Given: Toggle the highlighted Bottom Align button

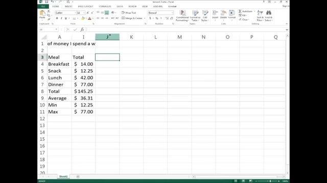Looking at the screenshot, I should [107, 13].
